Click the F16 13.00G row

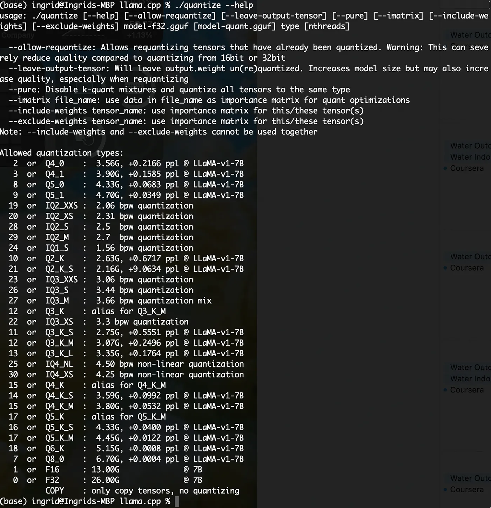105,469
